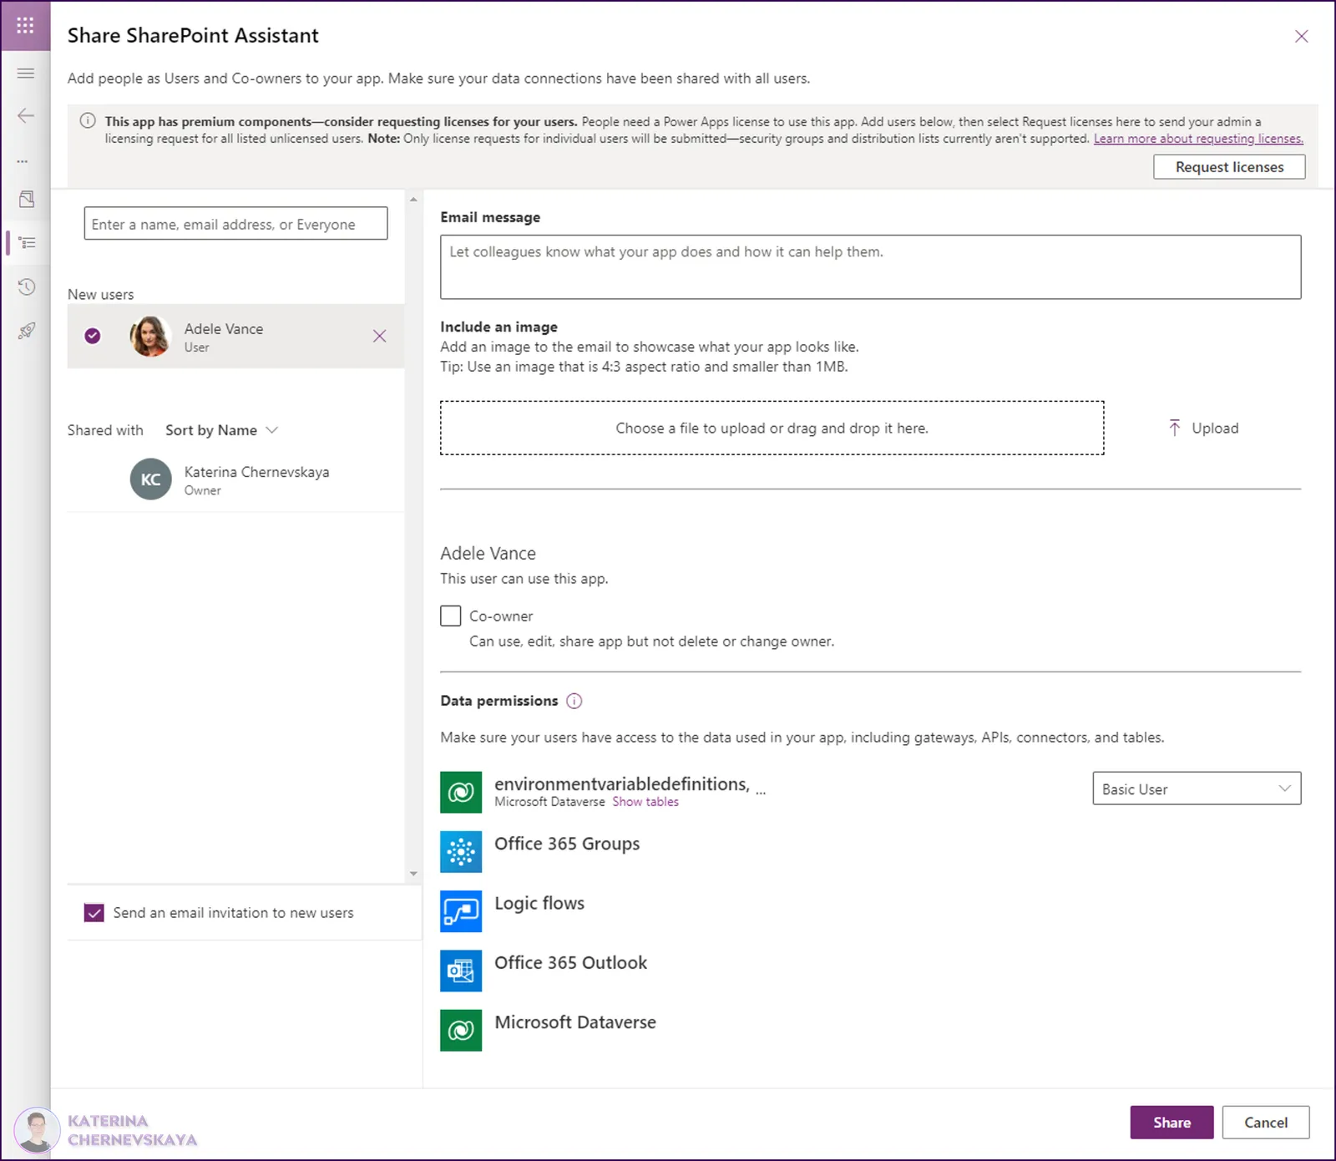Click the user list scroll down arrow
The image size is (1336, 1161).
tap(413, 874)
